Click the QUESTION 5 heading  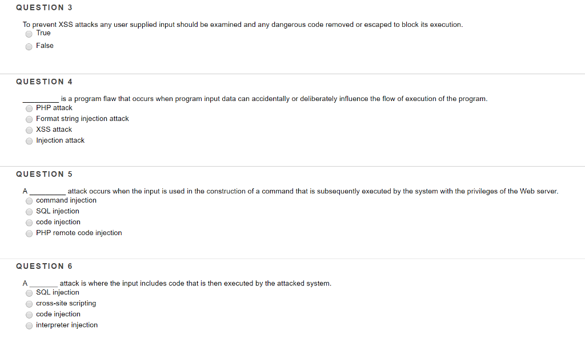(44, 174)
